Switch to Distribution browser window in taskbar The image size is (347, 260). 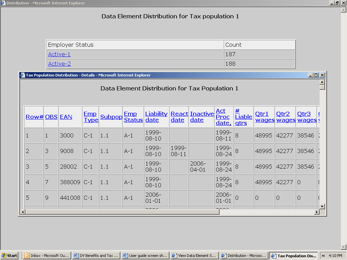(243, 256)
